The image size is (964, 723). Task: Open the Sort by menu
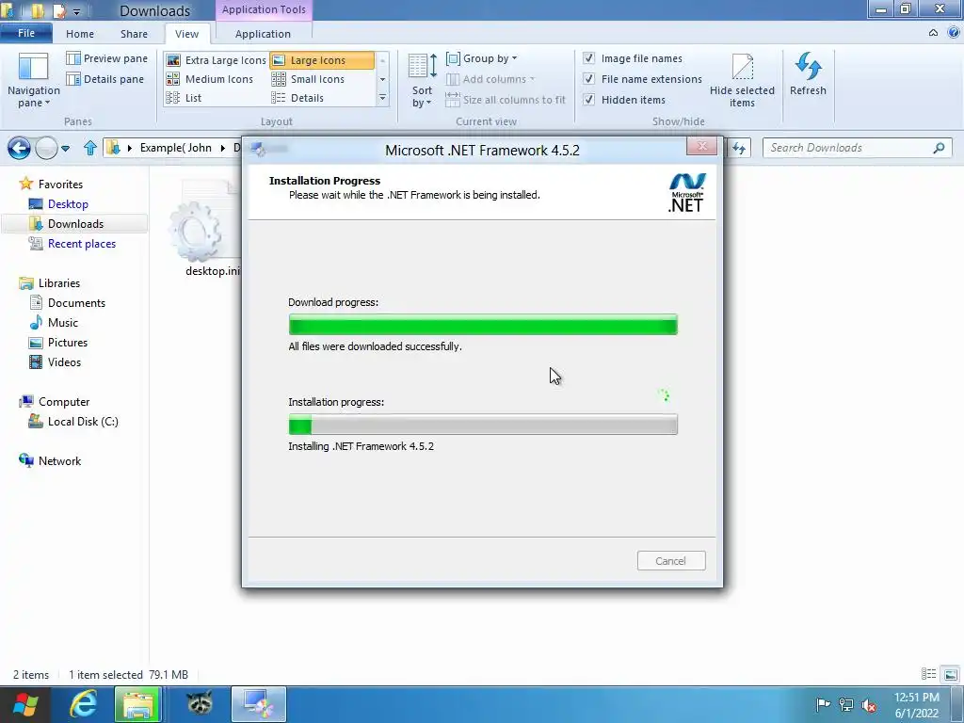(423, 81)
